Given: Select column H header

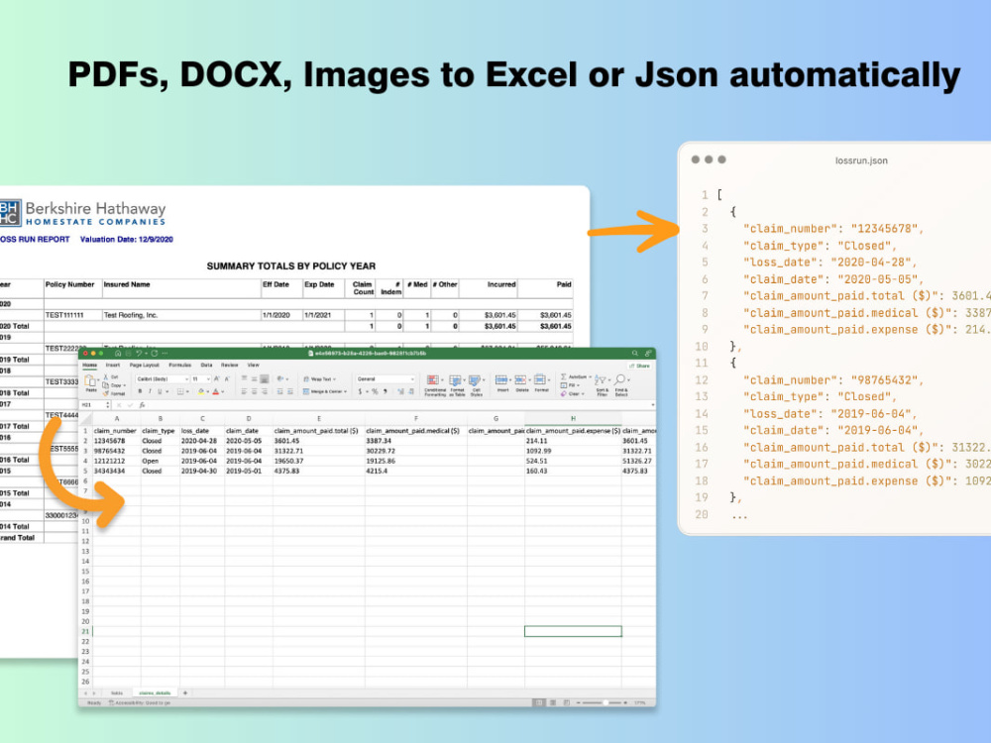Looking at the screenshot, I should click(573, 418).
